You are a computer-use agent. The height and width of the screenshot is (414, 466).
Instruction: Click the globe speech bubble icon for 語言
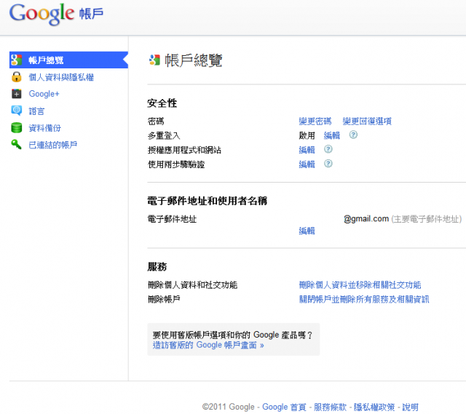16,111
